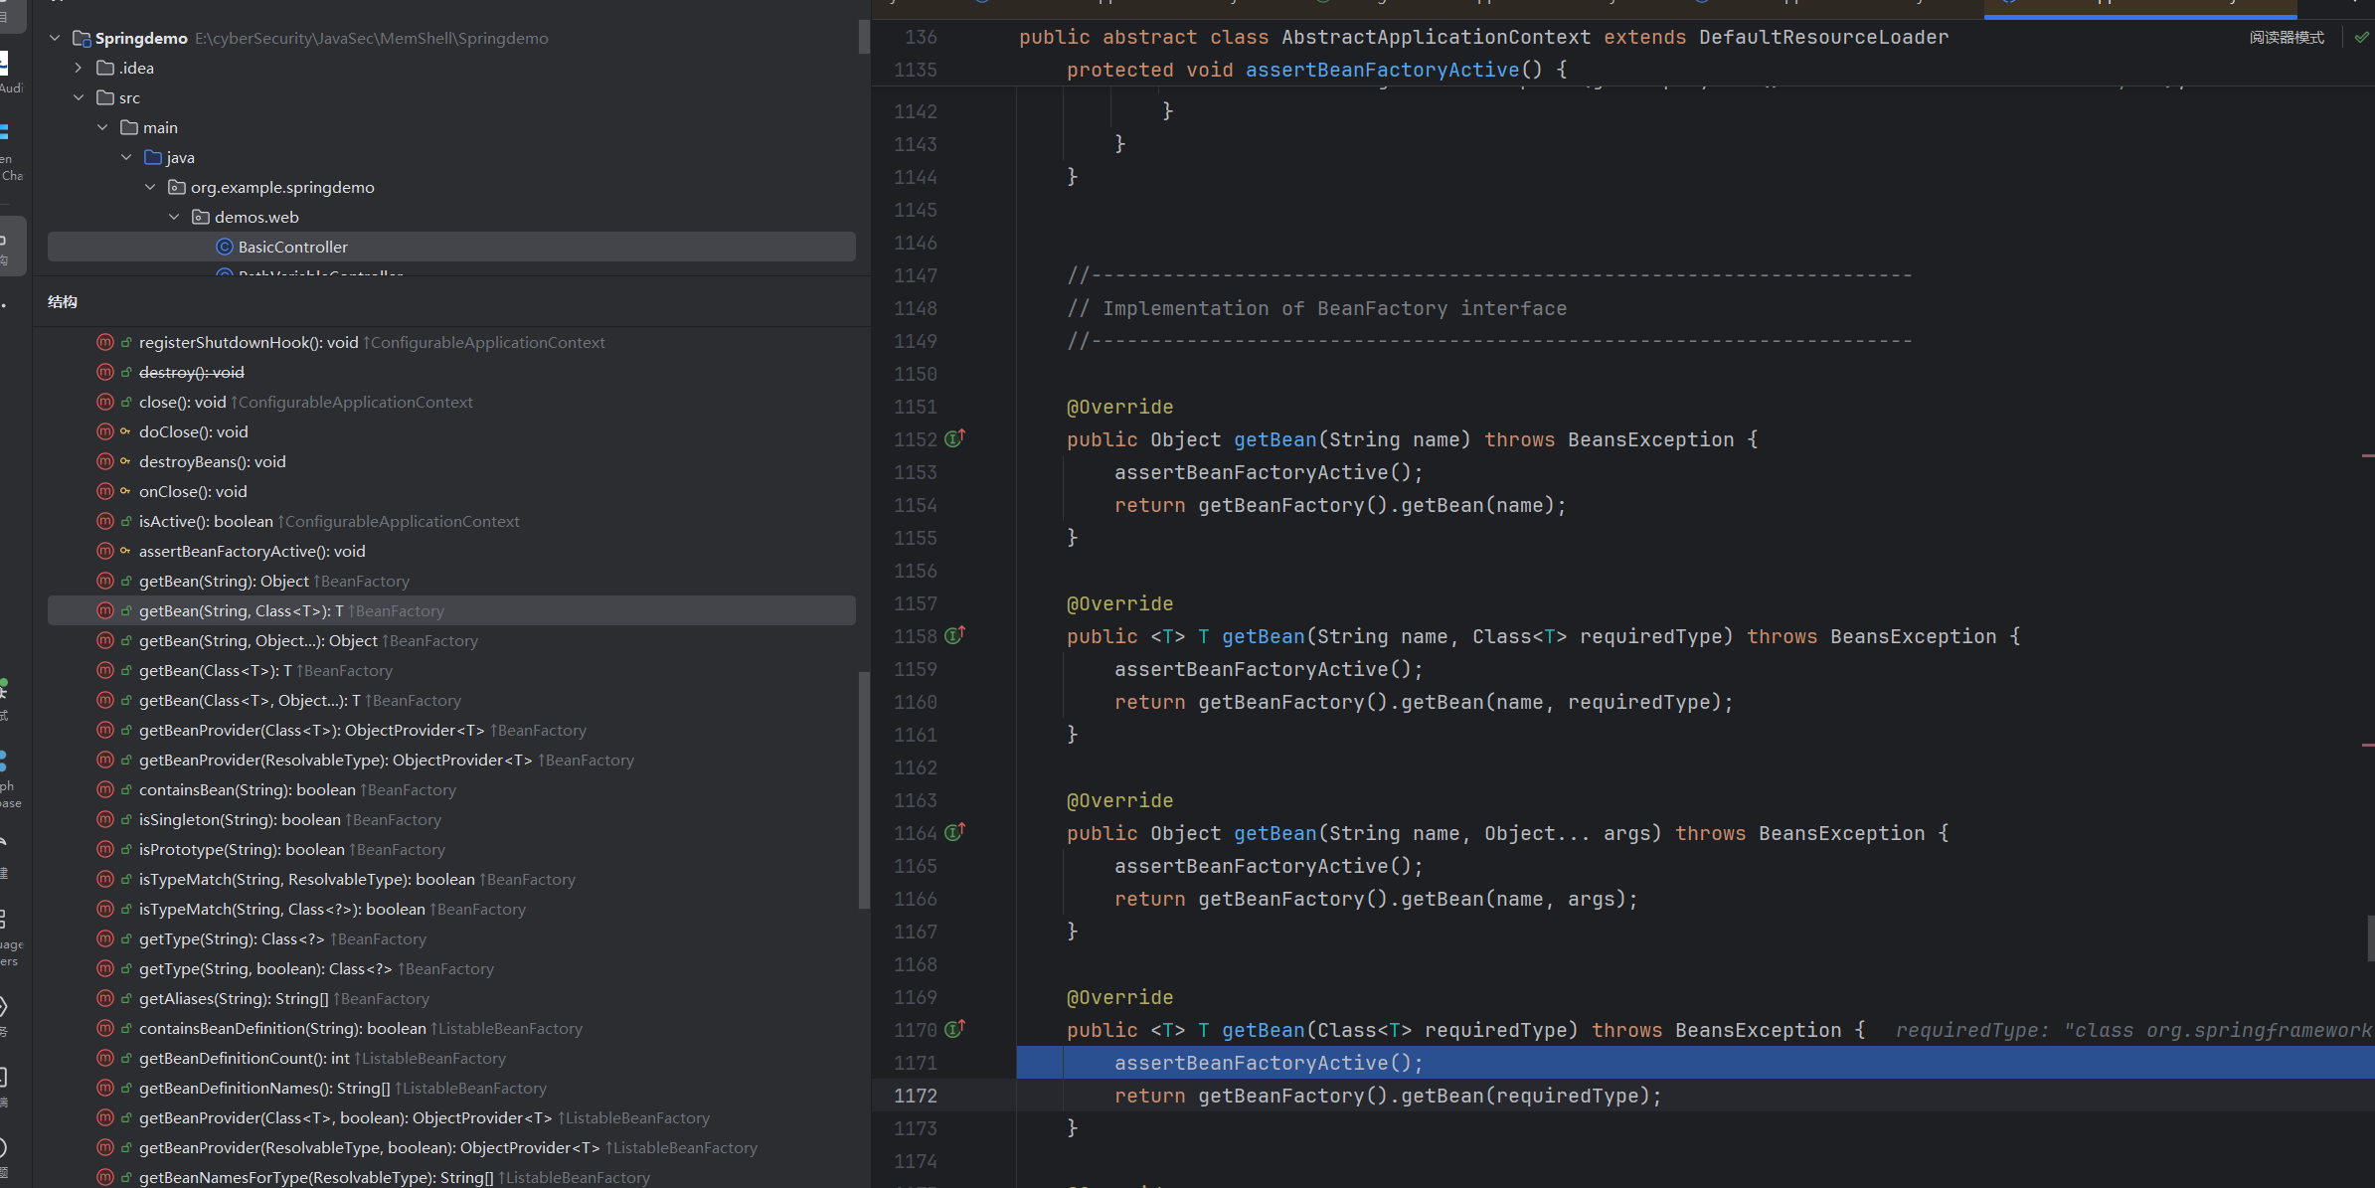
Task: Collapse the src folder
Action: point(79,97)
